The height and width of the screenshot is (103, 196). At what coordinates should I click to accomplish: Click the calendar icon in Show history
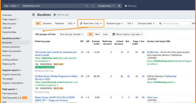point(114,34)
